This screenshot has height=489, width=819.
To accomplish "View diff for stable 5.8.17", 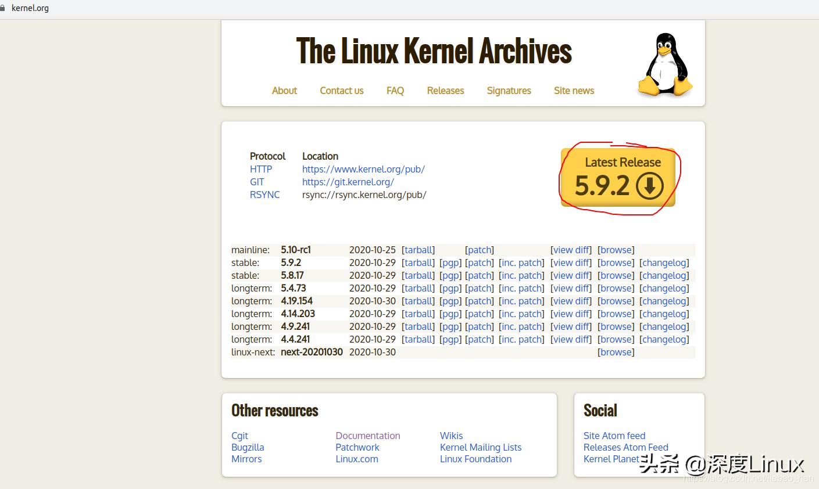I will [571, 275].
